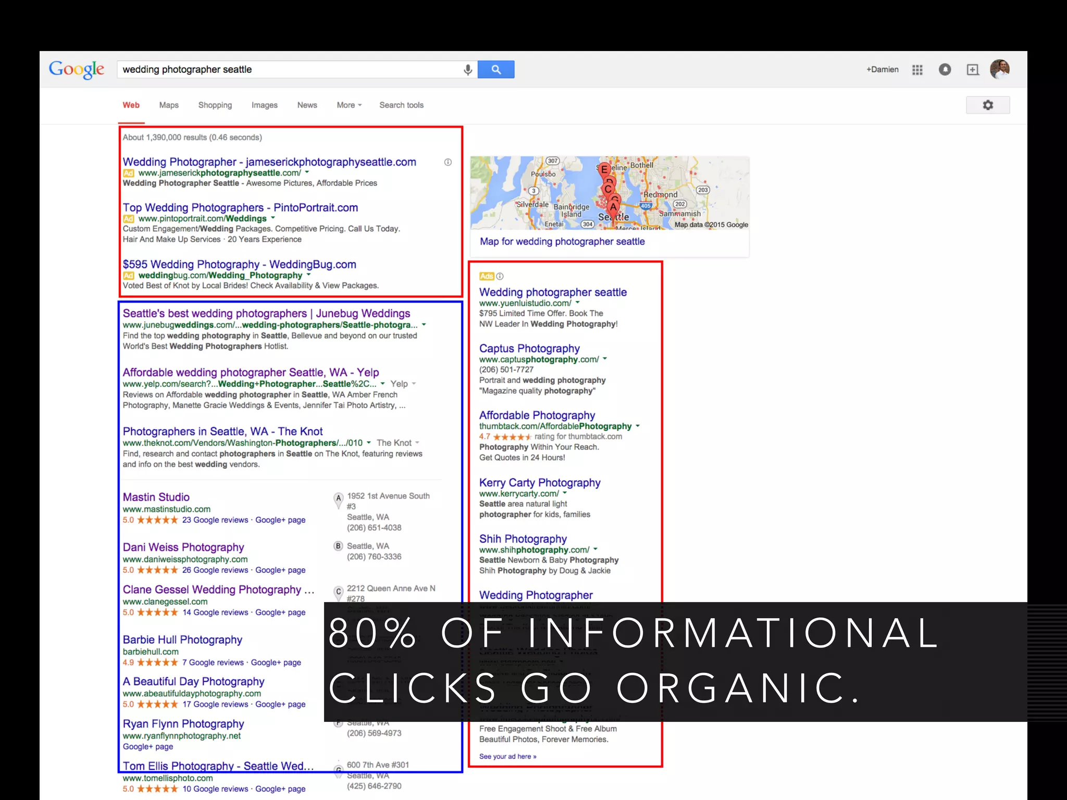The image size is (1067, 800).
Task: Expand the More search menu dropdown
Action: pos(349,105)
